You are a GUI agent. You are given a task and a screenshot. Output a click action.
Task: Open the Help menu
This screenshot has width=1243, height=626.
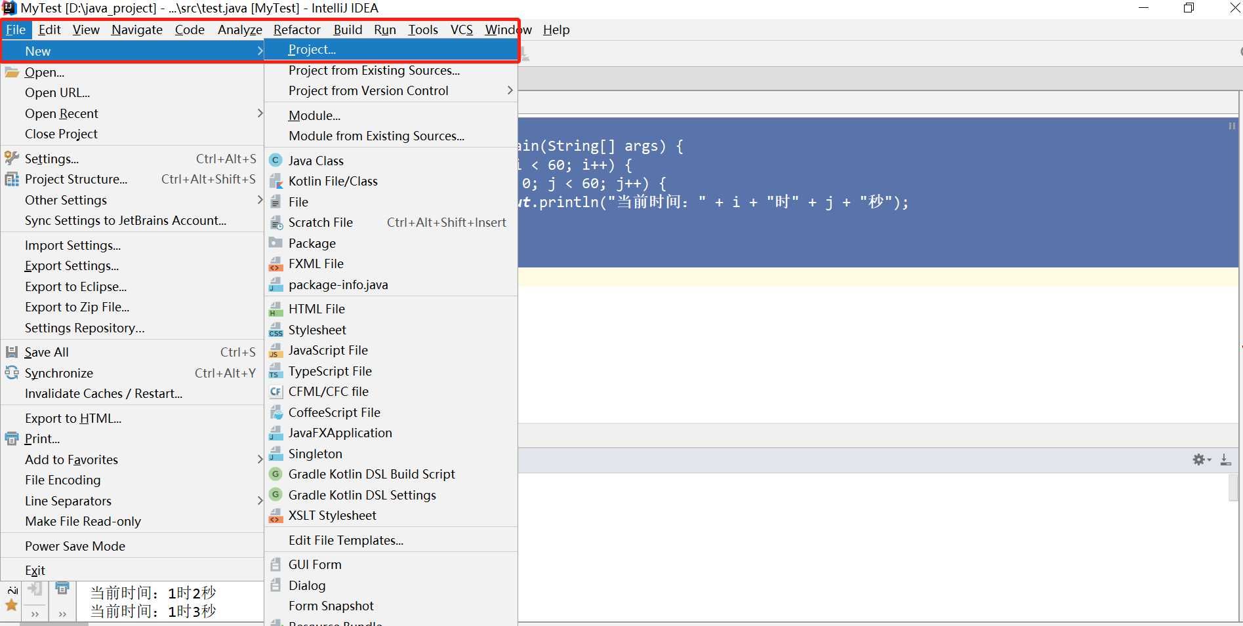coord(556,29)
